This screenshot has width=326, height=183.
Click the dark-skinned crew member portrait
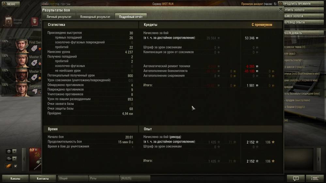tap(22, 75)
